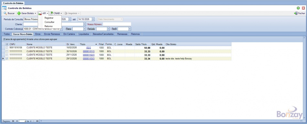
Task: Select Consultar in the API menu
Action: point(49,22)
